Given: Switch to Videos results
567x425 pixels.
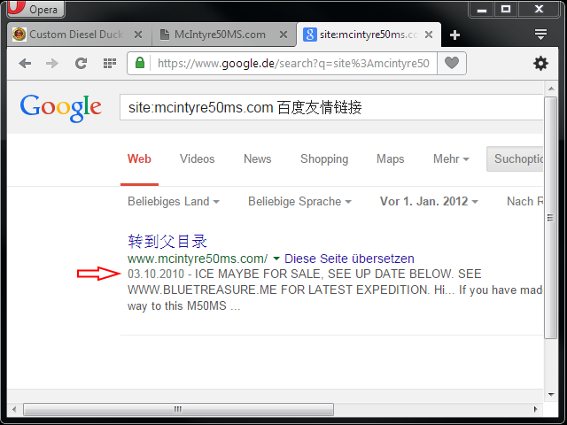Looking at the screenshot, I should pyautogui.click(x=197, y=159).
